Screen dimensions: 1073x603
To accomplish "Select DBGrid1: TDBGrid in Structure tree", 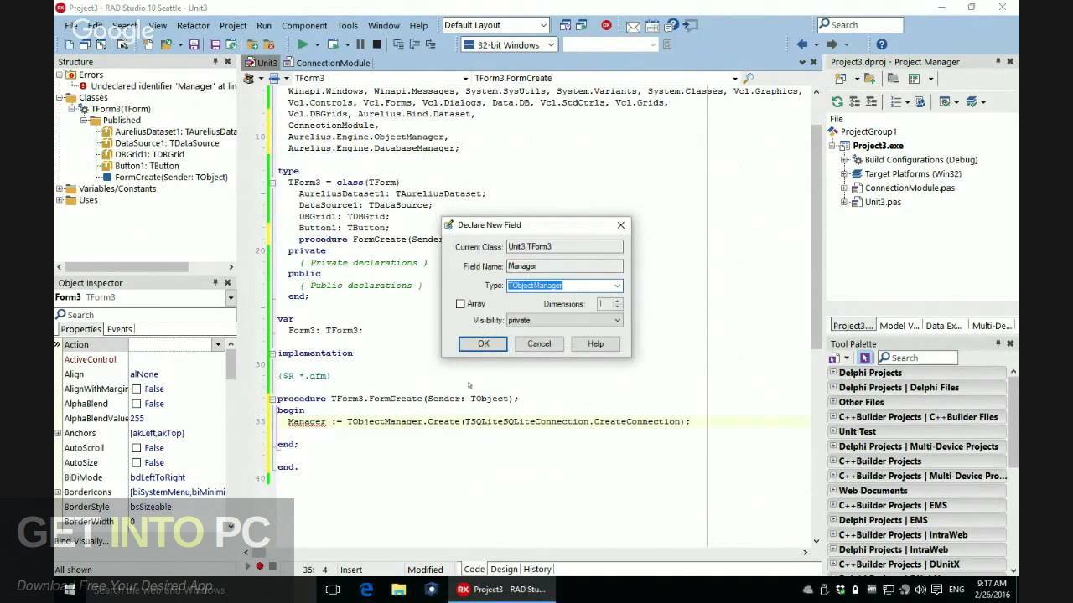I will [149, 154].
